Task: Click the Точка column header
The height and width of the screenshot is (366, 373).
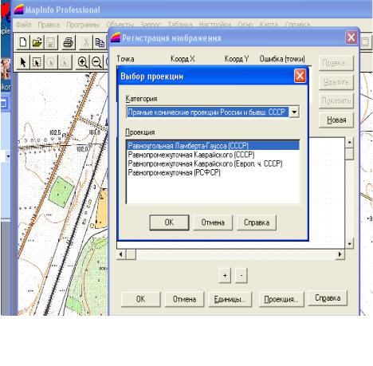Action: pyautogui.click(x=125, y=59)
